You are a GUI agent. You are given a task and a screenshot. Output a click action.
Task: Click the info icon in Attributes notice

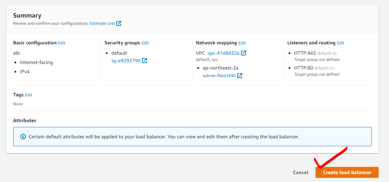click(x=23, y=137)
